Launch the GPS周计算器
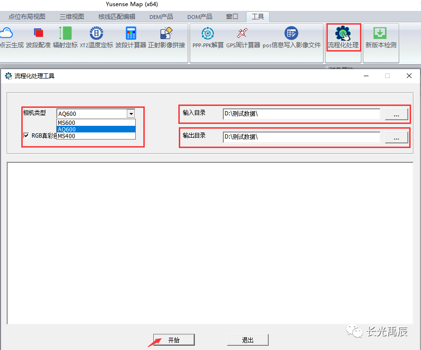Image resolution: width=421 pixels, height=350 pixels. tap(243, 34)
